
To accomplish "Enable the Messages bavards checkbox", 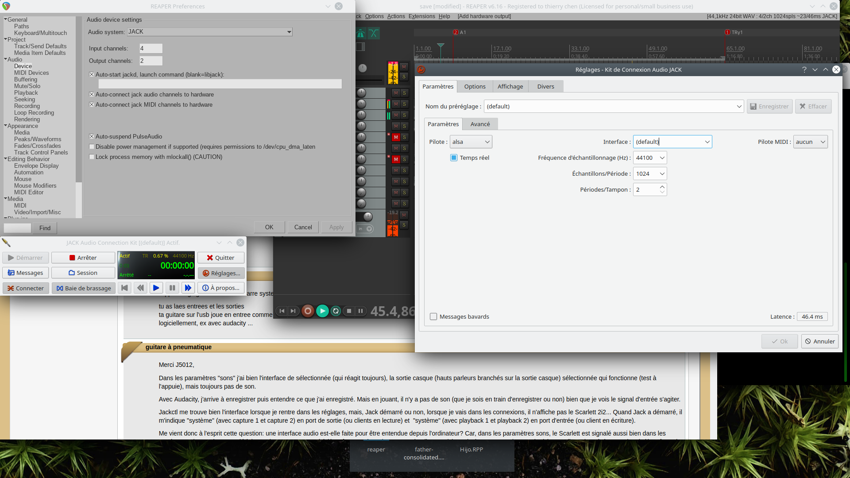I will [x=433, y=317].
